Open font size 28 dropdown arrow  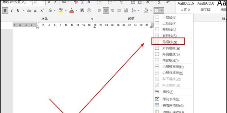click(x=44, y=2)
